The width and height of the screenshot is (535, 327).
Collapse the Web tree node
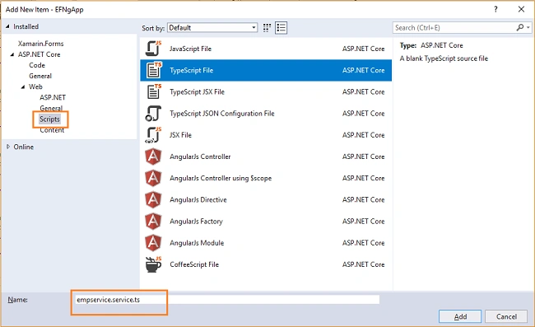click(23, 86)
